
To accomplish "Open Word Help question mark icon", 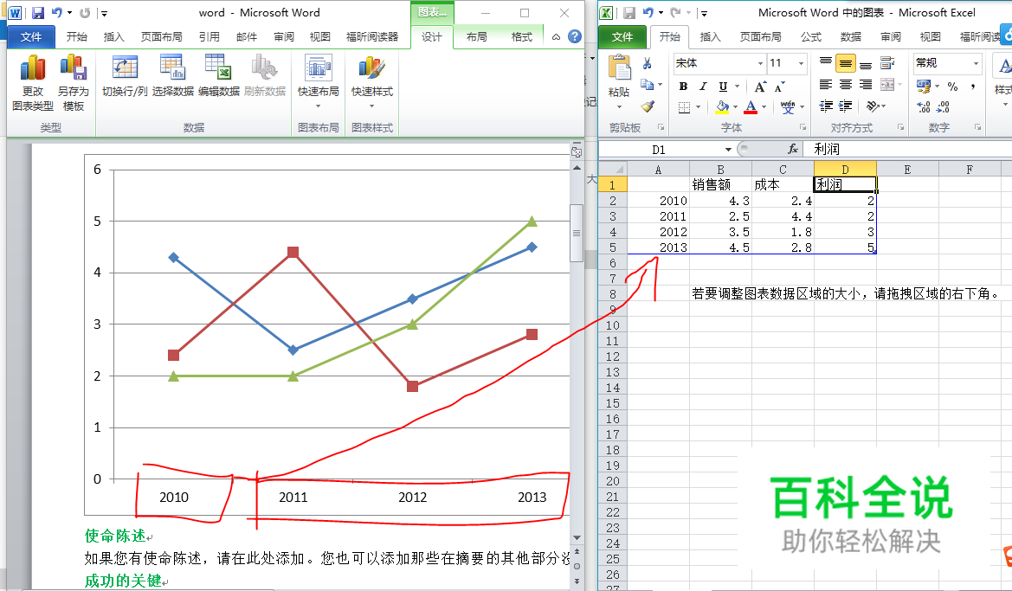I will pyautogui.click(x=575, y=37).
